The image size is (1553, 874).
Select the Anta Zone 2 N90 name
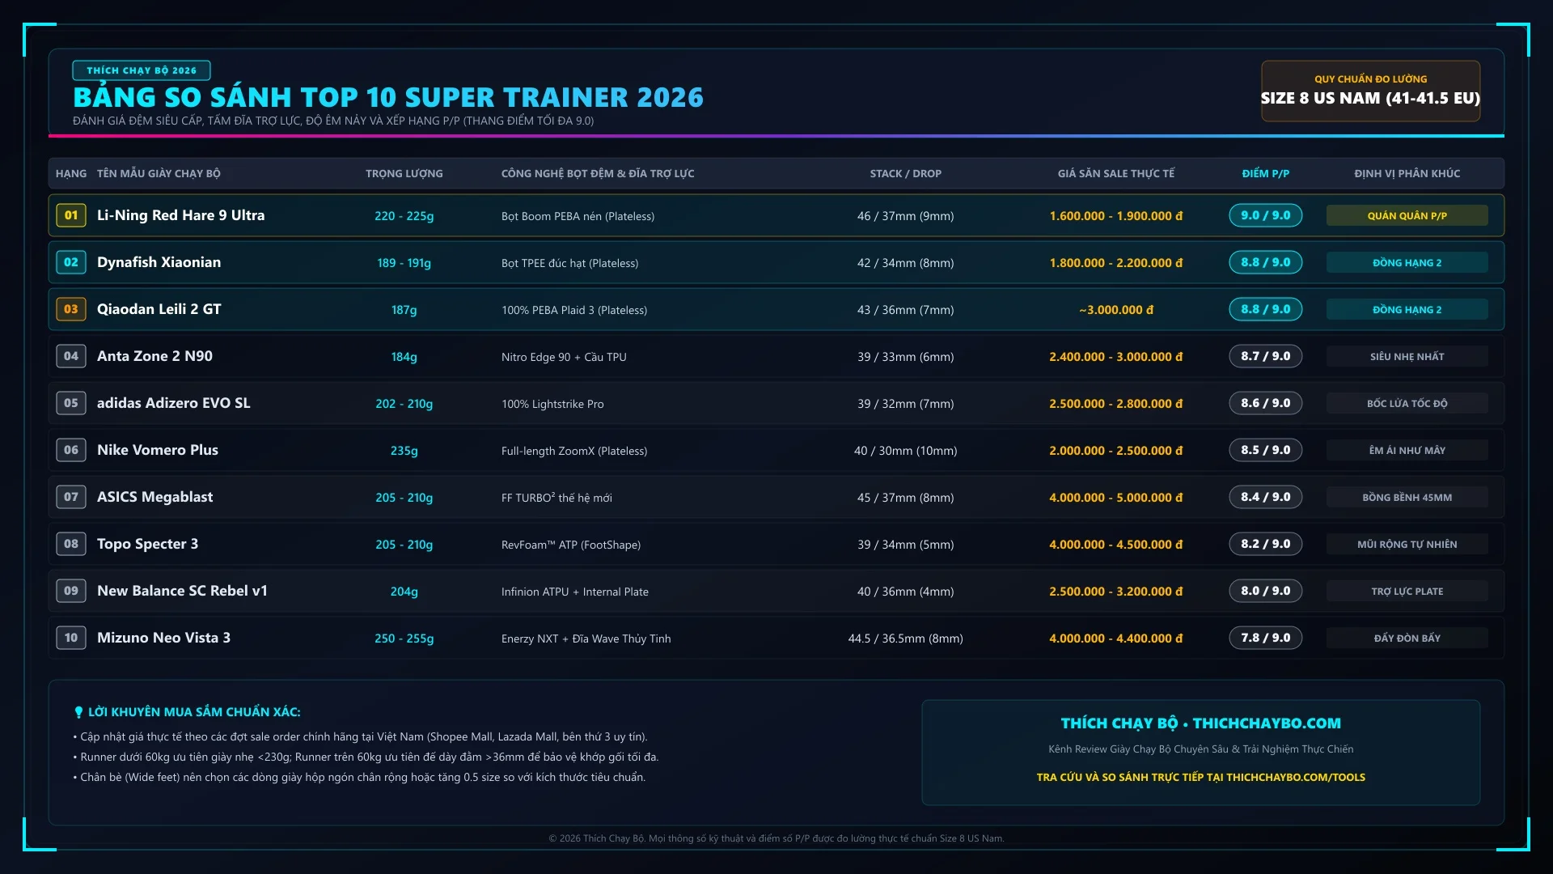coord(154,356)
